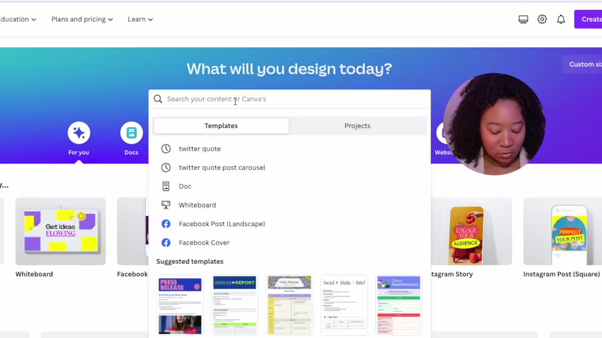Image resolution: width=602 pixels, height=338 pixels.
Task: Click the For you label
Action: (x=79, y=152)
